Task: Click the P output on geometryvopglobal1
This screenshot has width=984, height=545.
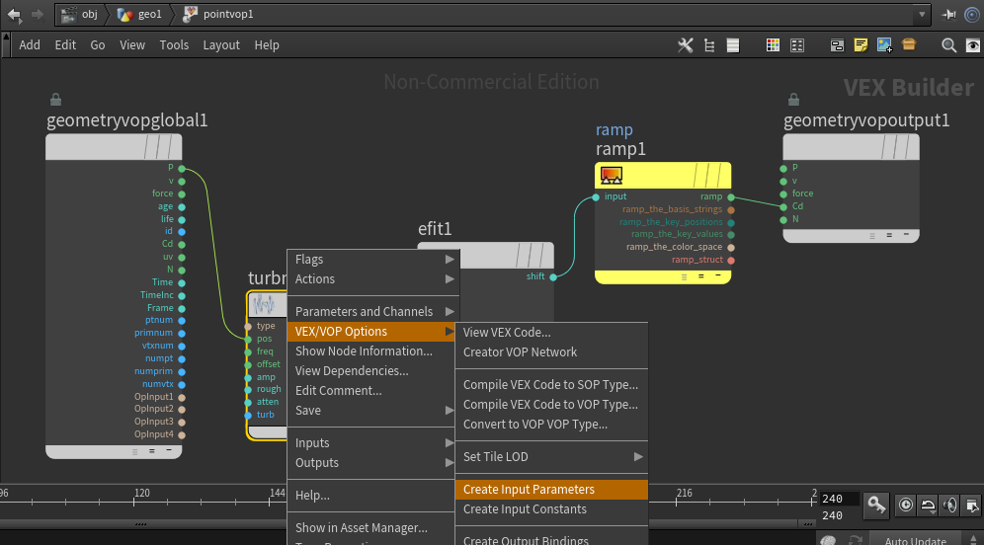Action: (x=182, y=168)
